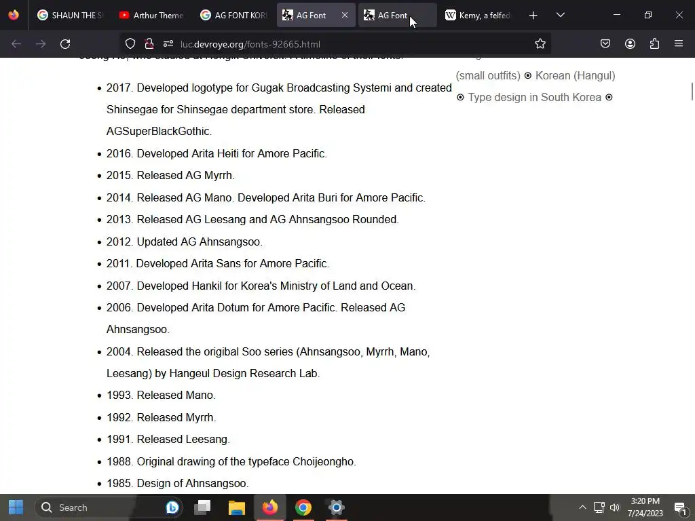Viewport: 695px width, 521px height.
Task: Open a new tab with plus button
Action: pos(533,16)
